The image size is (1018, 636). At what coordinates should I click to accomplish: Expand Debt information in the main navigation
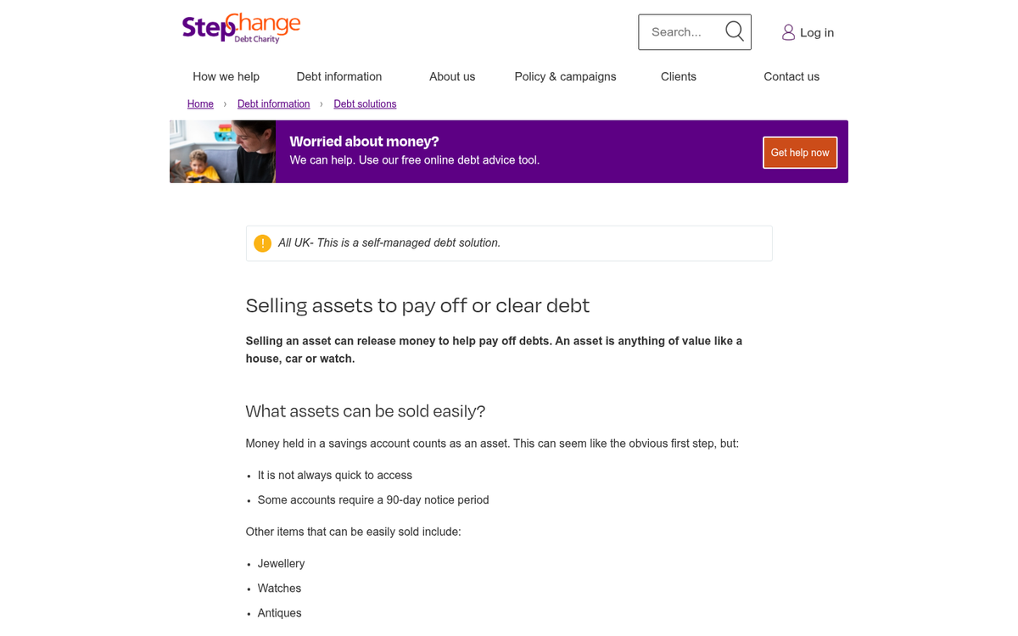(338, 76)
